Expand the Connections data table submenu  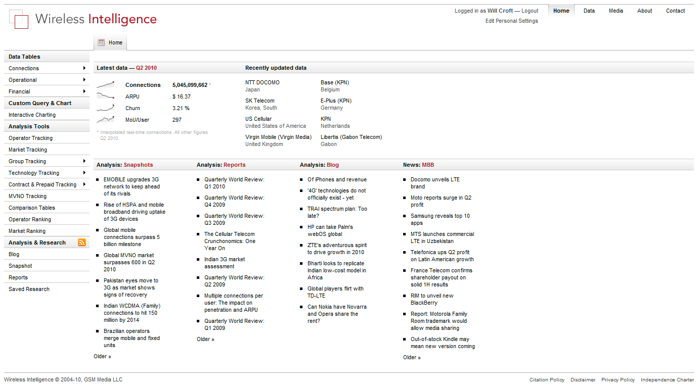coord(84,68)
